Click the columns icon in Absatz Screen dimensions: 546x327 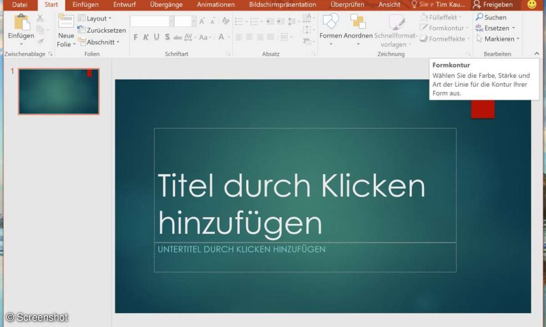point(285,37)
